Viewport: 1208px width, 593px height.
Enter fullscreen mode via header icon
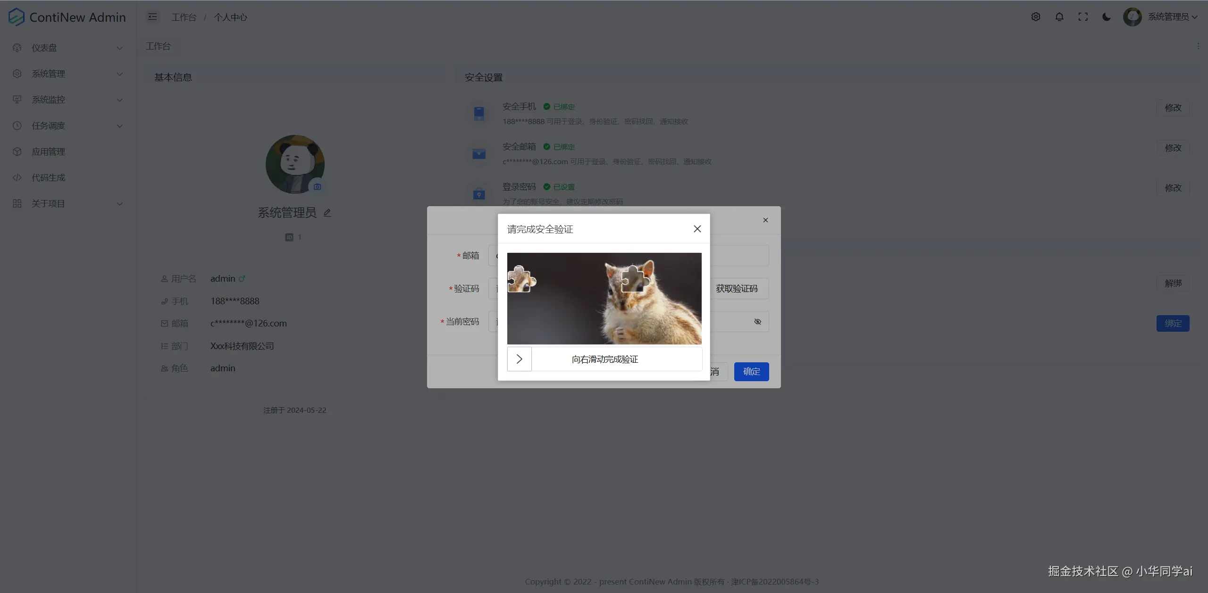[1083, 17]
